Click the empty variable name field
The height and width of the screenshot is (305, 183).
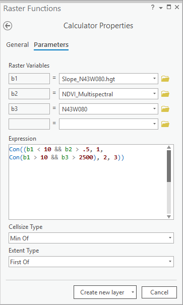pos(29,124)
